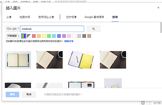
Task: Pick the light gray color filter swatch
Action: click(x=79, y=36)
